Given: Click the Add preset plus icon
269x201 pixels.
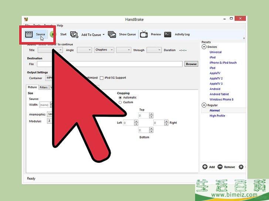Looking at the screenshot, I should pos(205,167).
